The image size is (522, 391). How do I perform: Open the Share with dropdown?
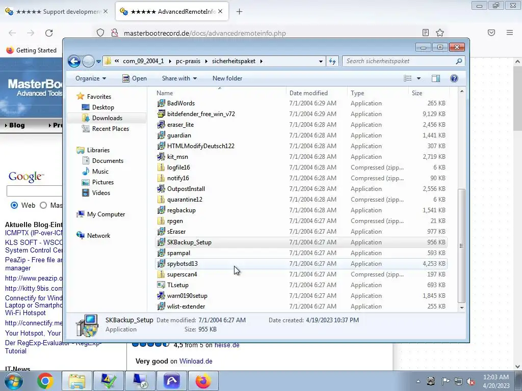[179, 78]
